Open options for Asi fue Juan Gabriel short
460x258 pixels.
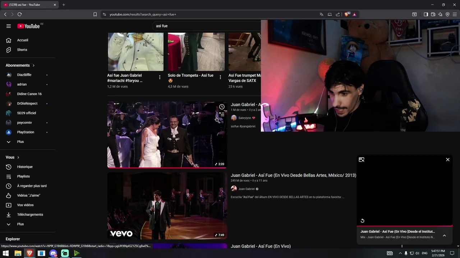coord(160,77)
